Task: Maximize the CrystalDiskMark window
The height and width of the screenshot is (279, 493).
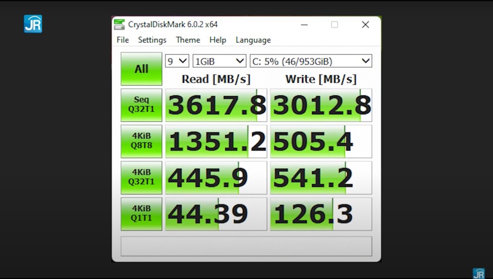Action: tap(335, 25)
